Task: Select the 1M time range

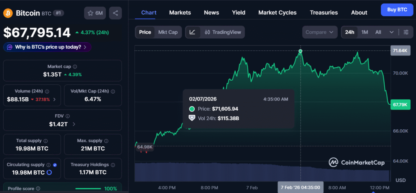Action: pyautogui.click(x=364, y=32)
